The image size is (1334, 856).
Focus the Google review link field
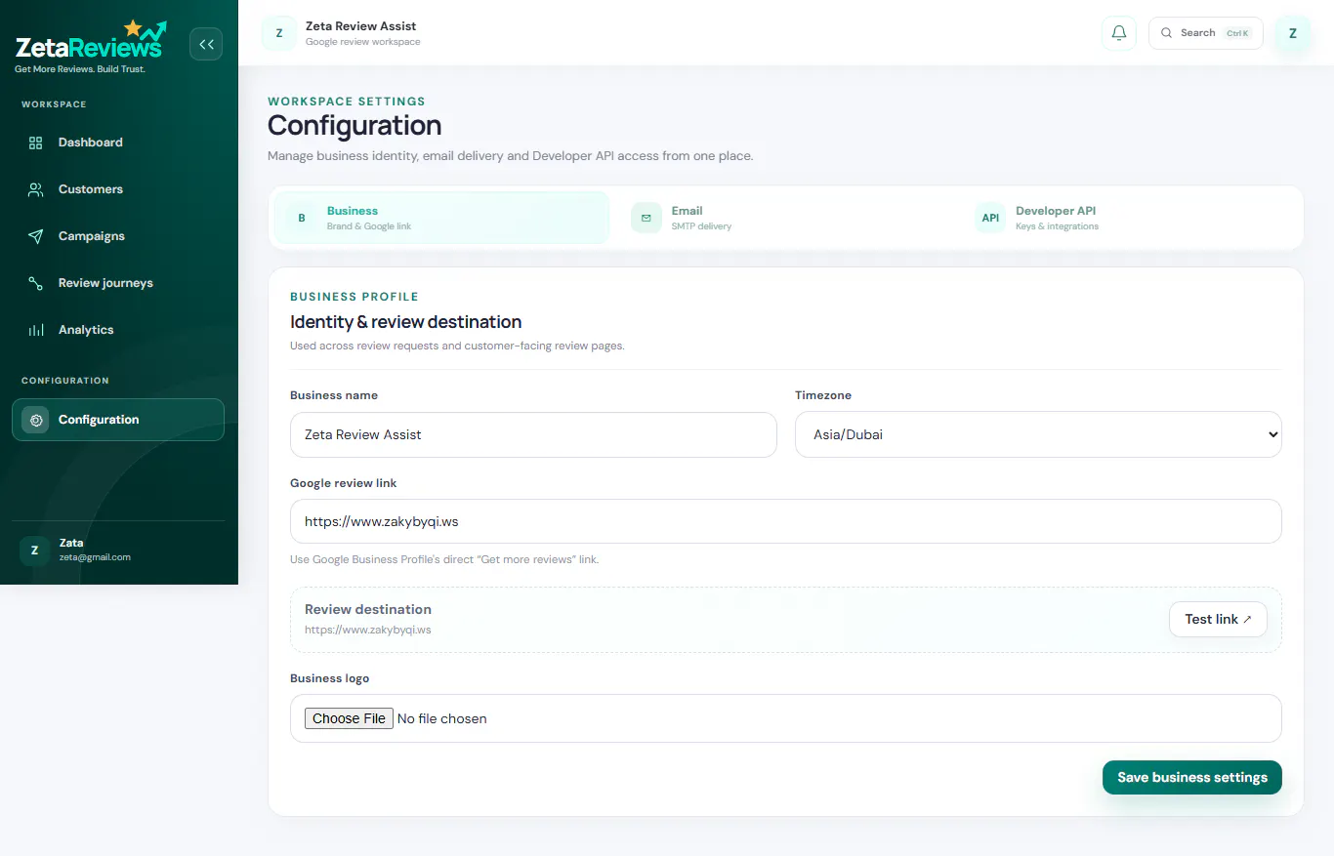click(x=786, y=521)
